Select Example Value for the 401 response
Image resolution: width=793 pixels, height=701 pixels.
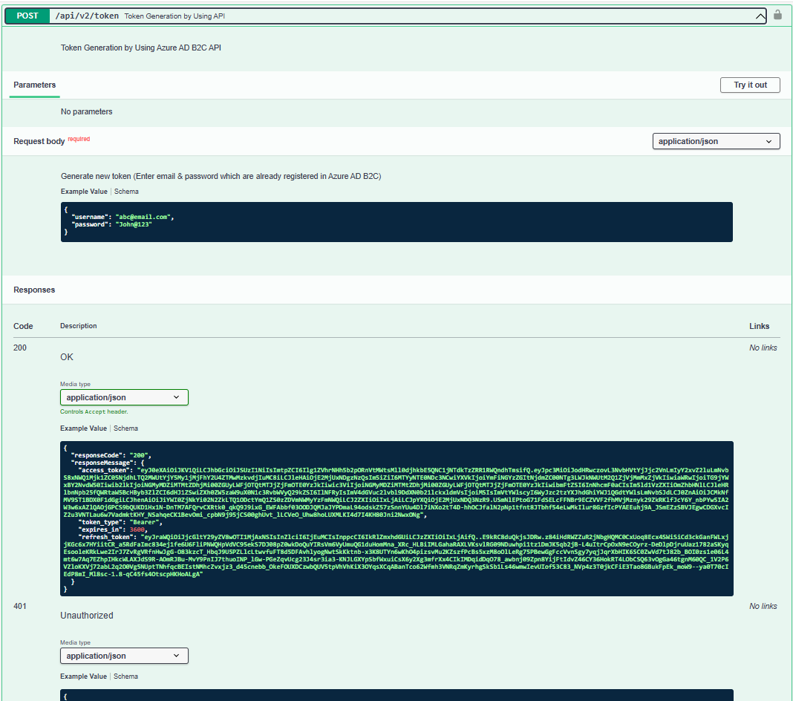(x=85, y=676)
